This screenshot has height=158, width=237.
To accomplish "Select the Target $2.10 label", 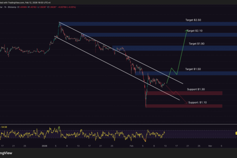I will [195, 30].
